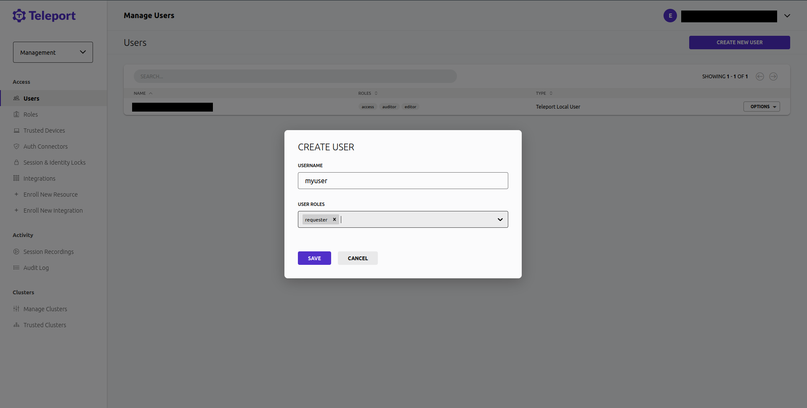Expand the USER ROLES dropdown
Image resolution: width=807 pixels, height=408 pixels.
(500, 219)
